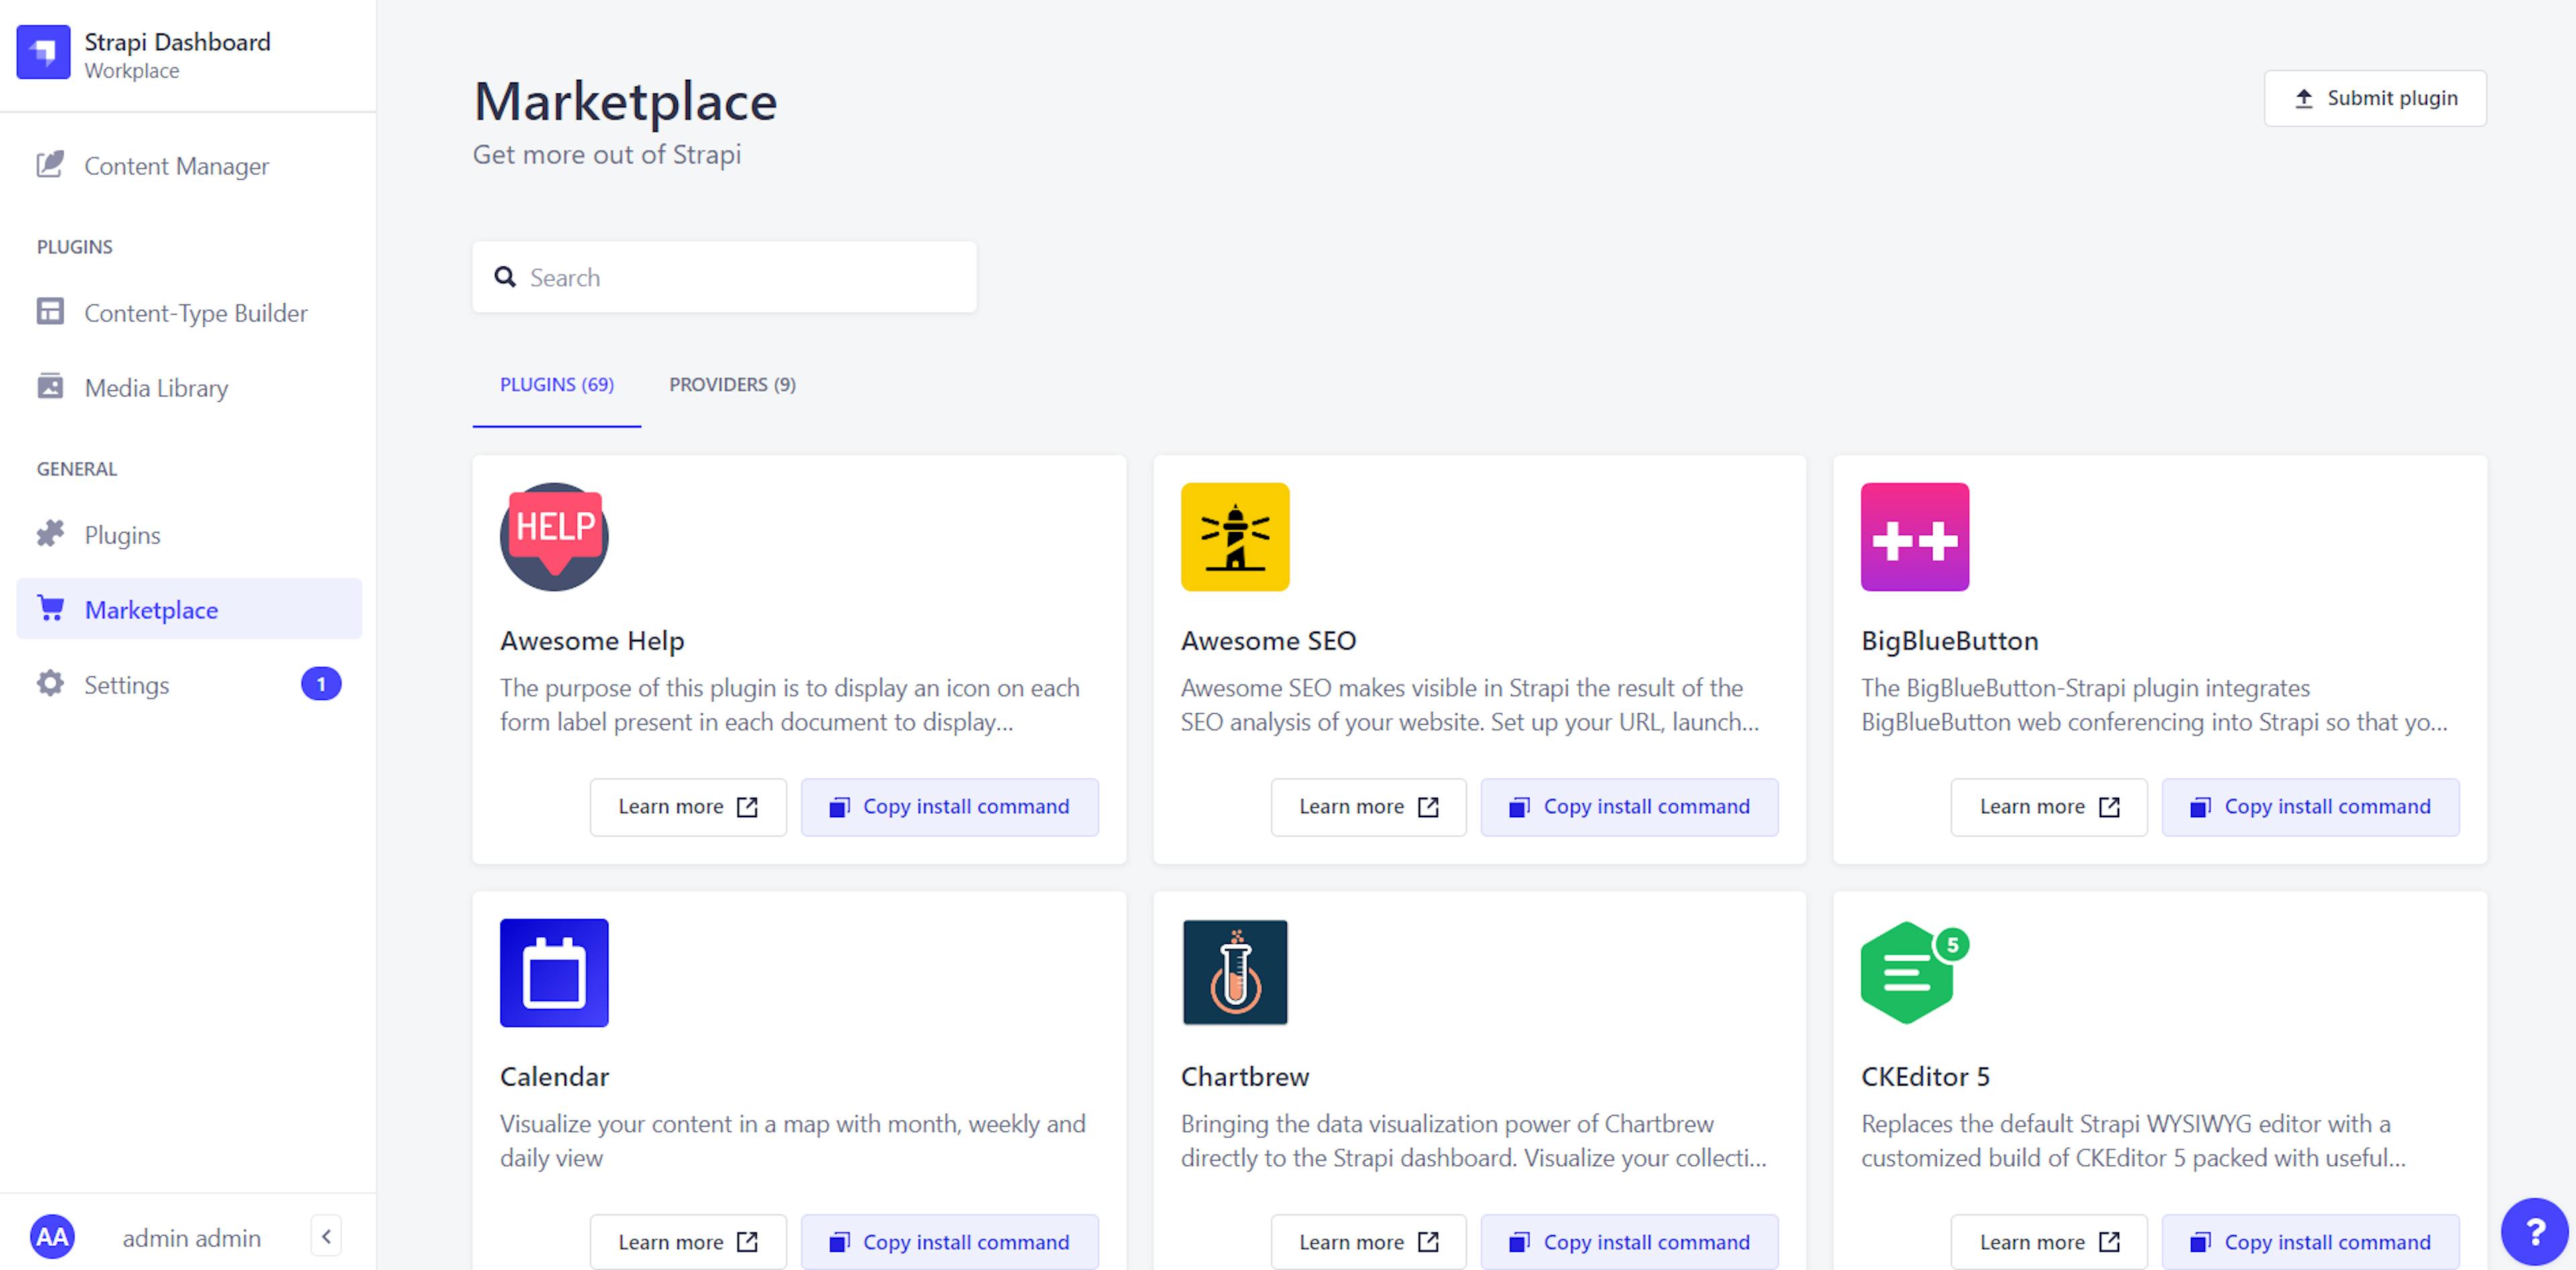2576x1270 pixels.
Task: Click the Settings notification badge
Action: click(321, 684)
